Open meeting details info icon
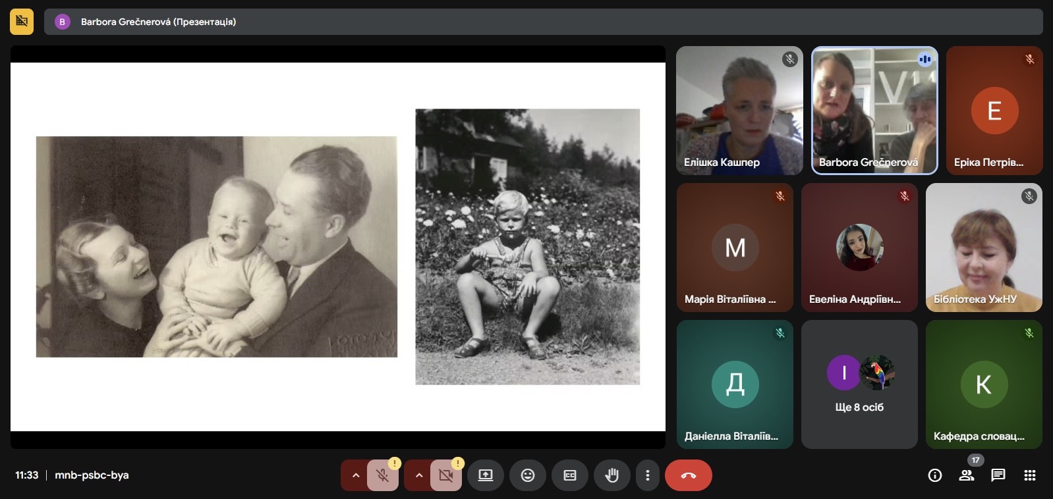This screenshot has height=499, width=1053. click(934, 475)
